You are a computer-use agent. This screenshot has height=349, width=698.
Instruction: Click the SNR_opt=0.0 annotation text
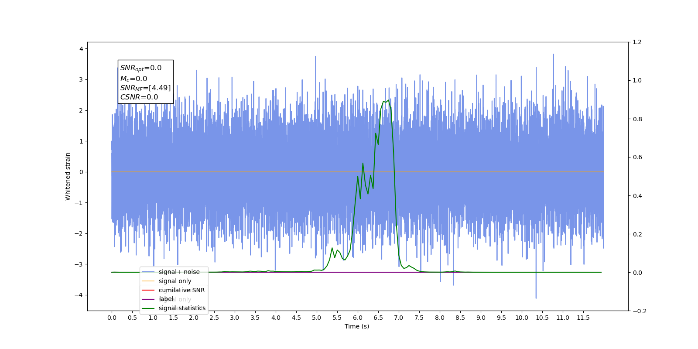coord(141,68)
